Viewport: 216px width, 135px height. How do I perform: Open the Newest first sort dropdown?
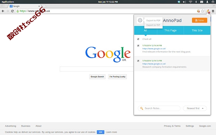point(195,108)
